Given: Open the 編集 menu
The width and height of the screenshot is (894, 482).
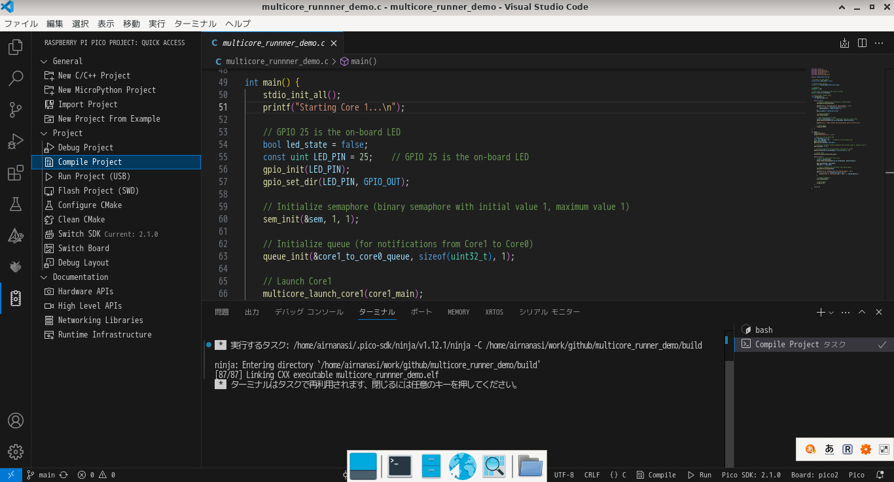Looking at the screenshot, I should (x=55, y=24).
